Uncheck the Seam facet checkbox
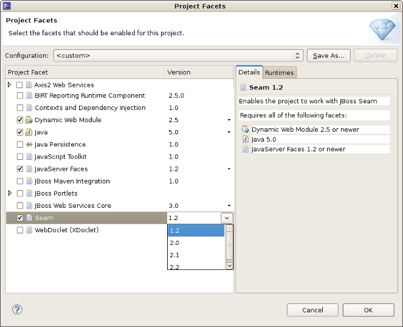 (x=20, y=218)
